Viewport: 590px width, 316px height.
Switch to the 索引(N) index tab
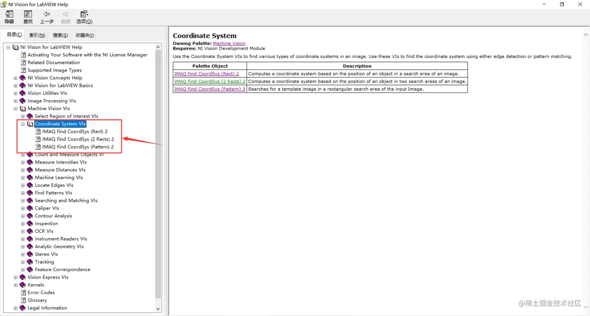click(37, 35)
